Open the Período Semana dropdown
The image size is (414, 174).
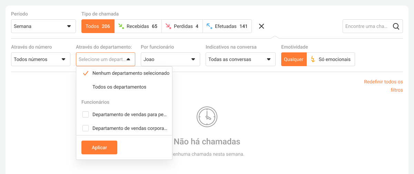pyautogui.click(x=43, y=26)
